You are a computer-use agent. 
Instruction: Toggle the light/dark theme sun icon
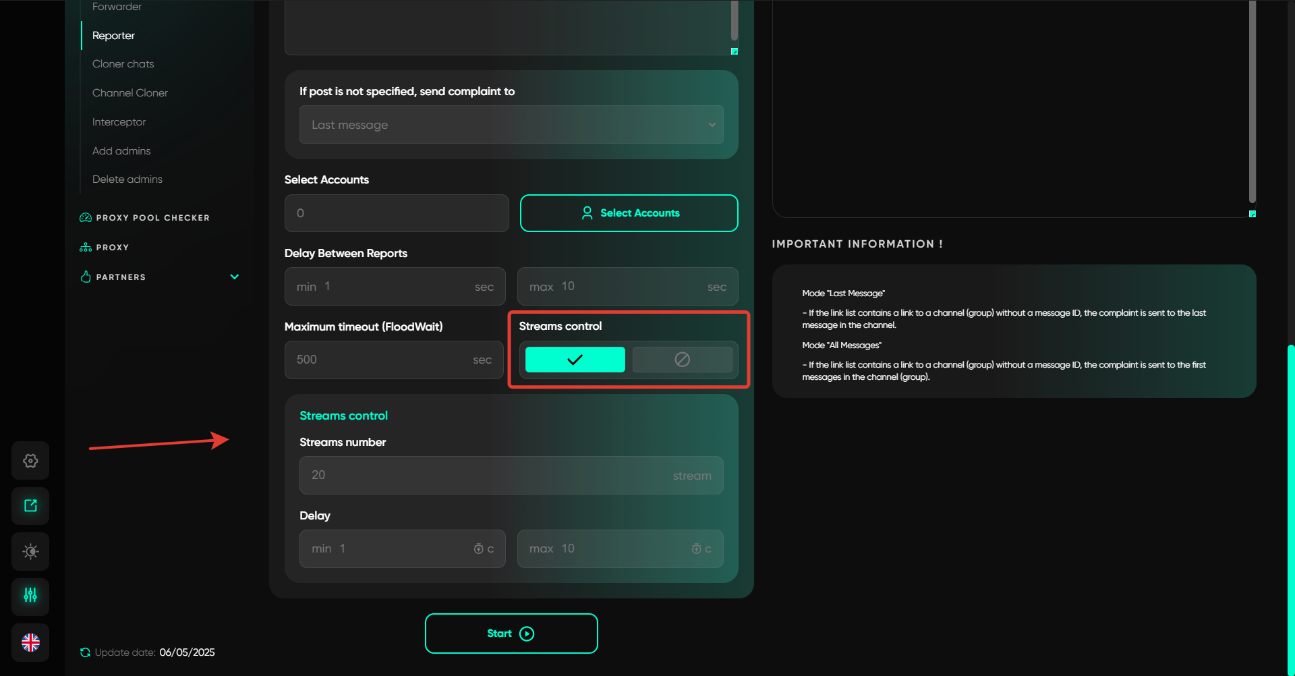point(30,551)
